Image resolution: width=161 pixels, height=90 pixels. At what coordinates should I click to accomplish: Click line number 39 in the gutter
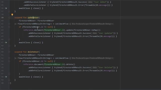[2, 17]
